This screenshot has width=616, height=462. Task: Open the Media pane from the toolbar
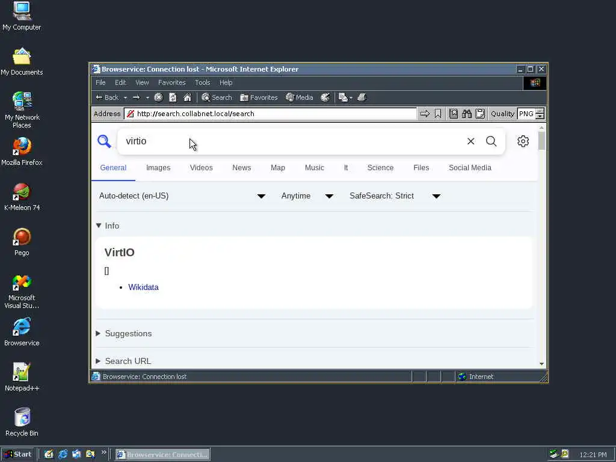pos(300,97)
